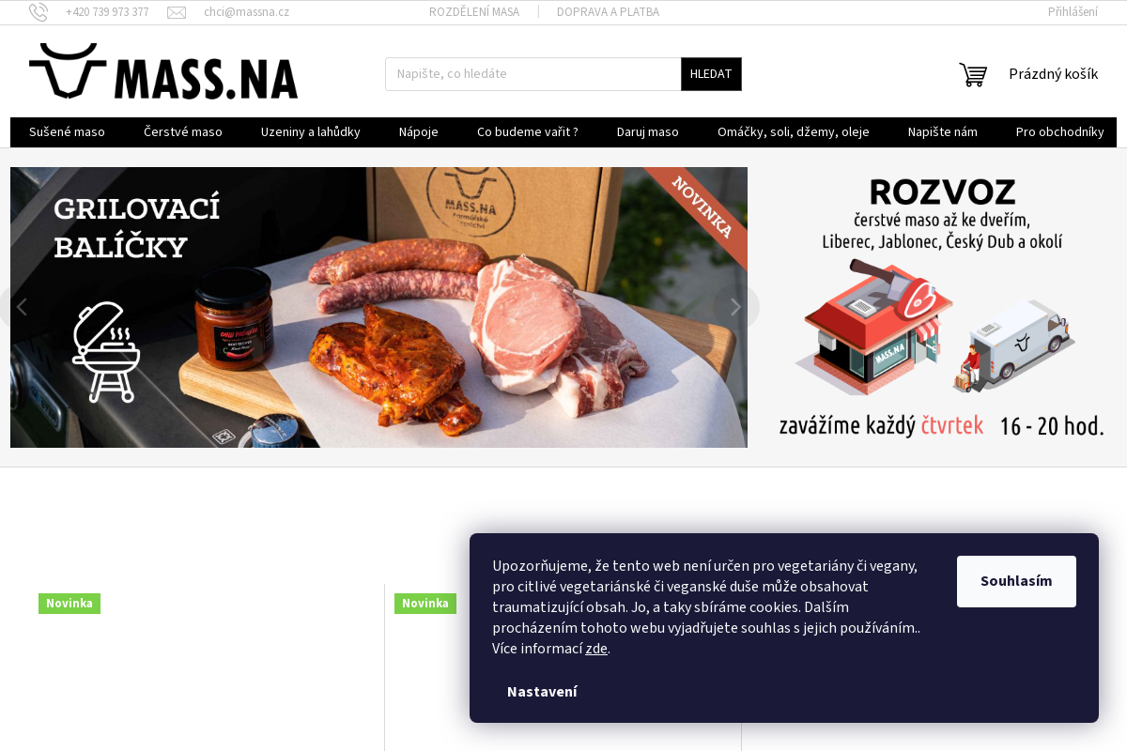1127x751 pixels.
Task: Open DOPRAVA A PLATBA page
Action: [608, 12]
